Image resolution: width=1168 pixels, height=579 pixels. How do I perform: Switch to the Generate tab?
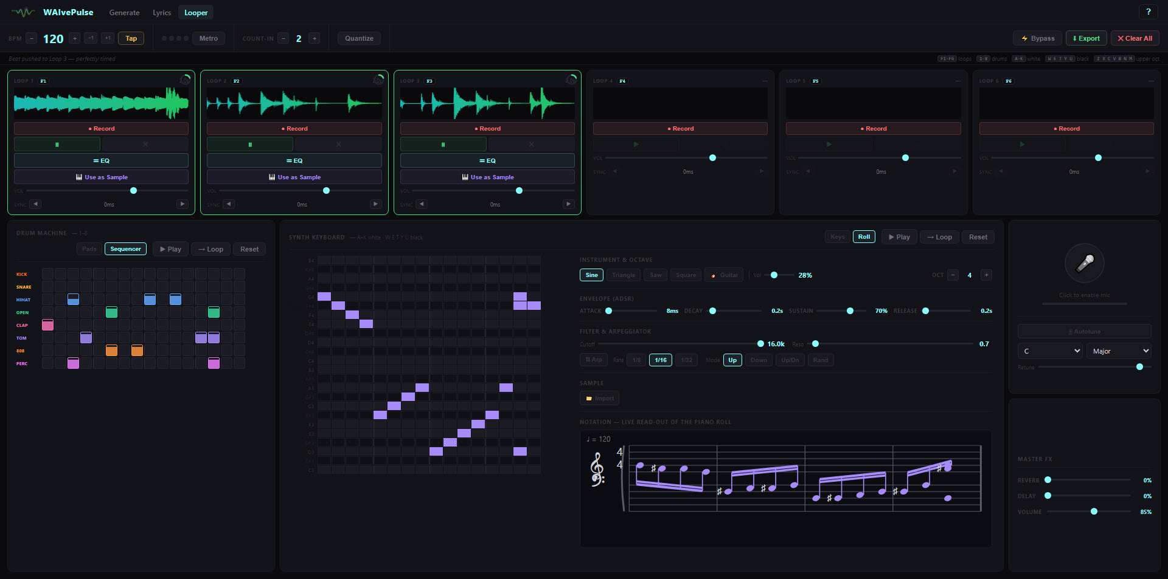pyautogui.click(x=124, y=13)
